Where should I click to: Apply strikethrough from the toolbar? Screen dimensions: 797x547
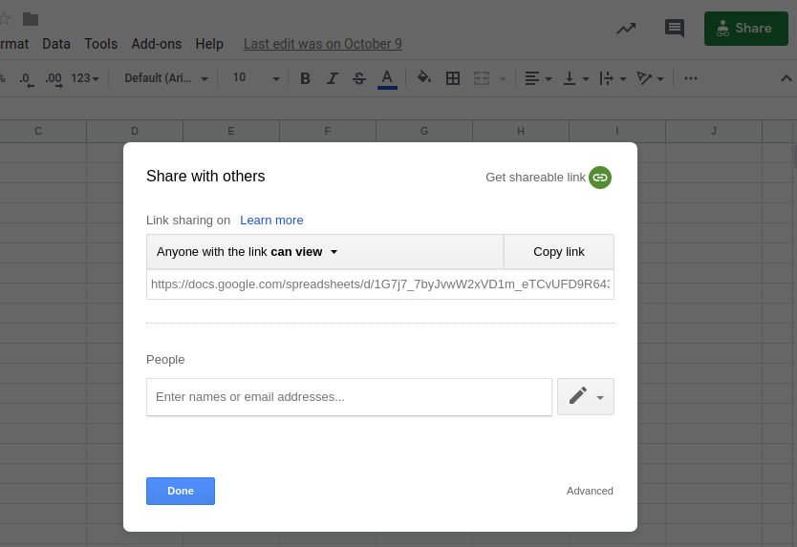pyautogui.click(x=359, y=78)
